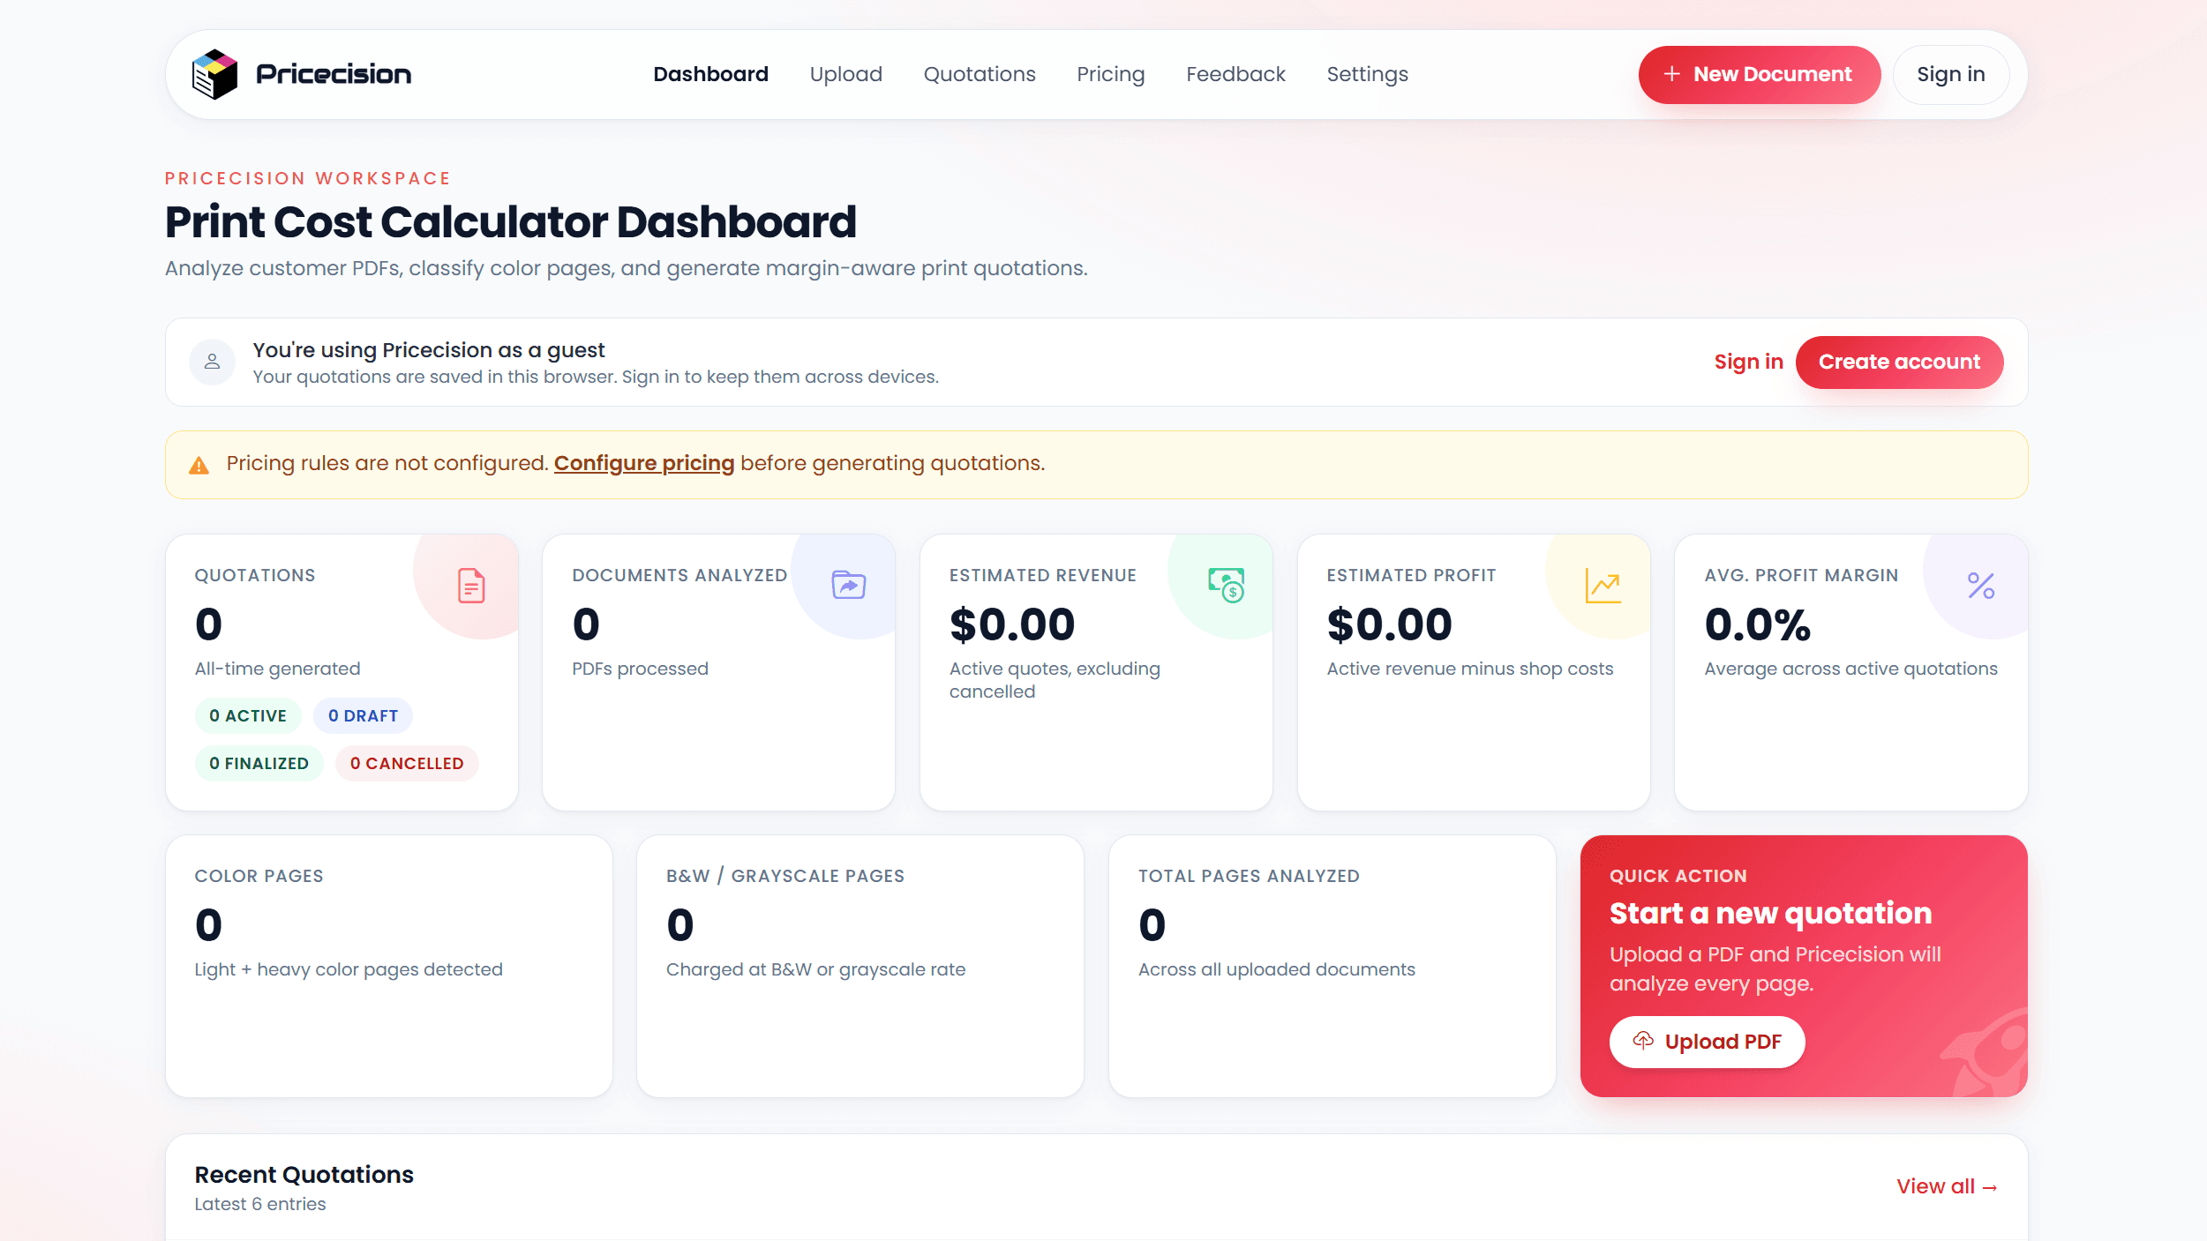Click the Start a new quotation heading
Viewport: 2207px width, 1241px height.
tap(1770, 913)
